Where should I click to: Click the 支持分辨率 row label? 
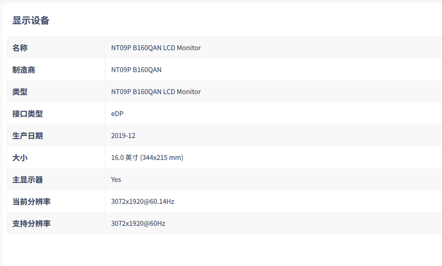[x=31, y=224]
